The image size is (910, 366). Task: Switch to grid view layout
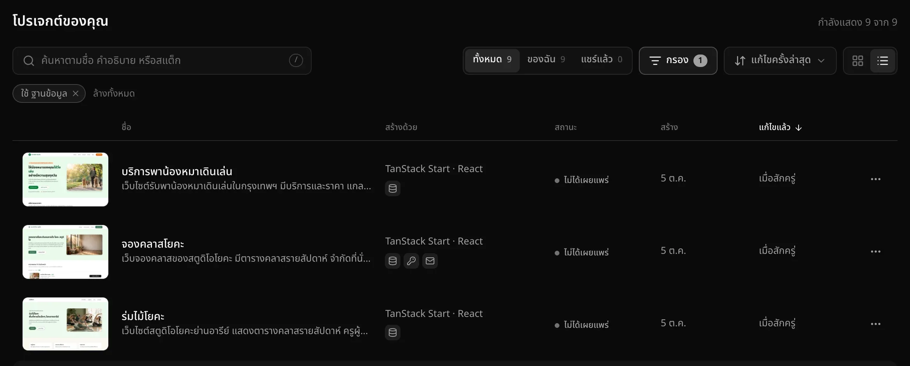point(857,61)
